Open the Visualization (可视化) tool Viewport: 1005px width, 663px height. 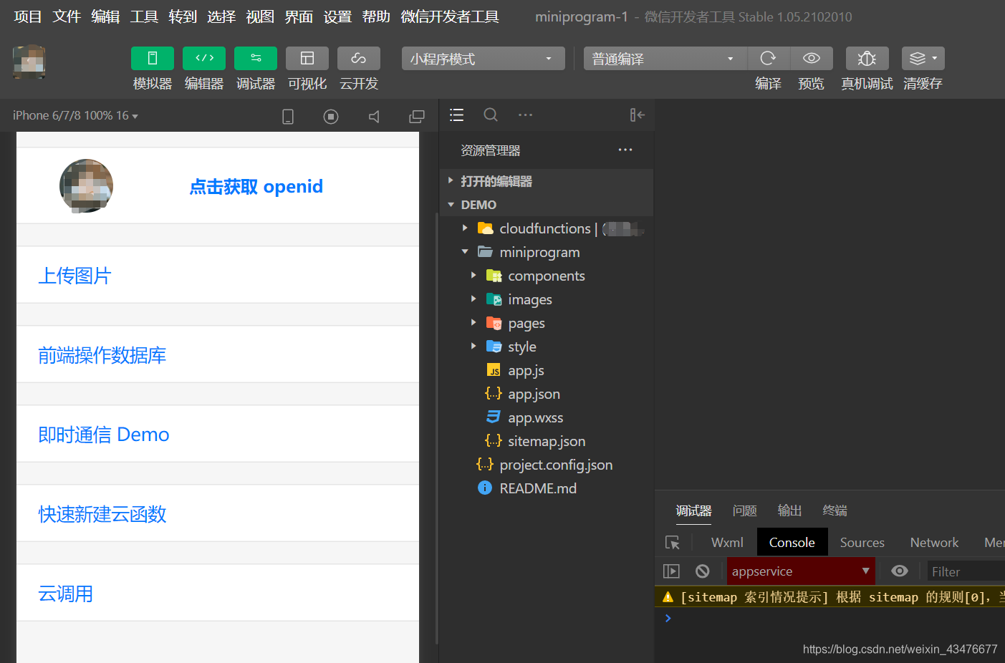(x=307, y=58)
